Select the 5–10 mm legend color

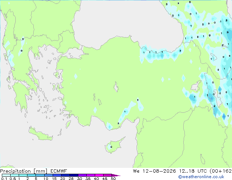point(40,175)
